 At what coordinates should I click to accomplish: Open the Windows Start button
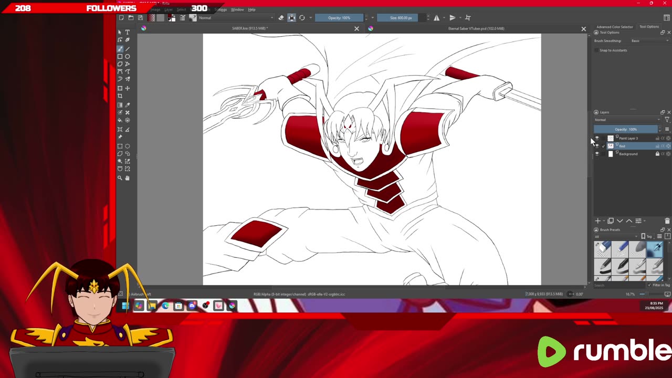(125, 306)
